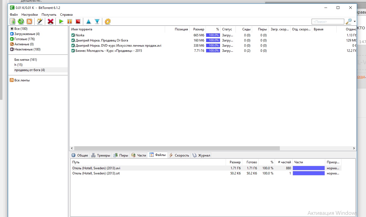Open the Add RSS Feed toolbar icon
366x217 pixels.
pos(29,21)
